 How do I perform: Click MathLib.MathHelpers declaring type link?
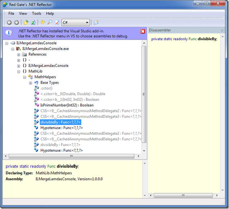tap(54, 173)
